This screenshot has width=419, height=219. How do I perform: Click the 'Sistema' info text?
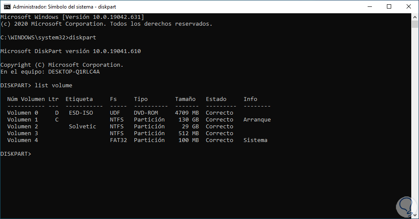256,140
